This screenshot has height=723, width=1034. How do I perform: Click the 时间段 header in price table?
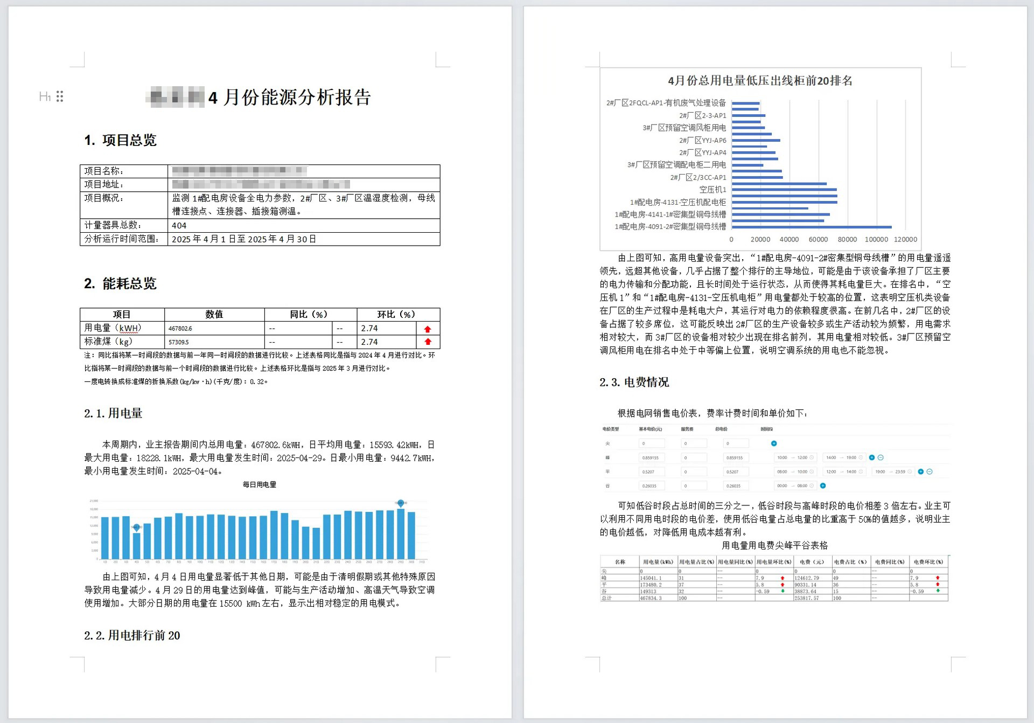(767, 429)
